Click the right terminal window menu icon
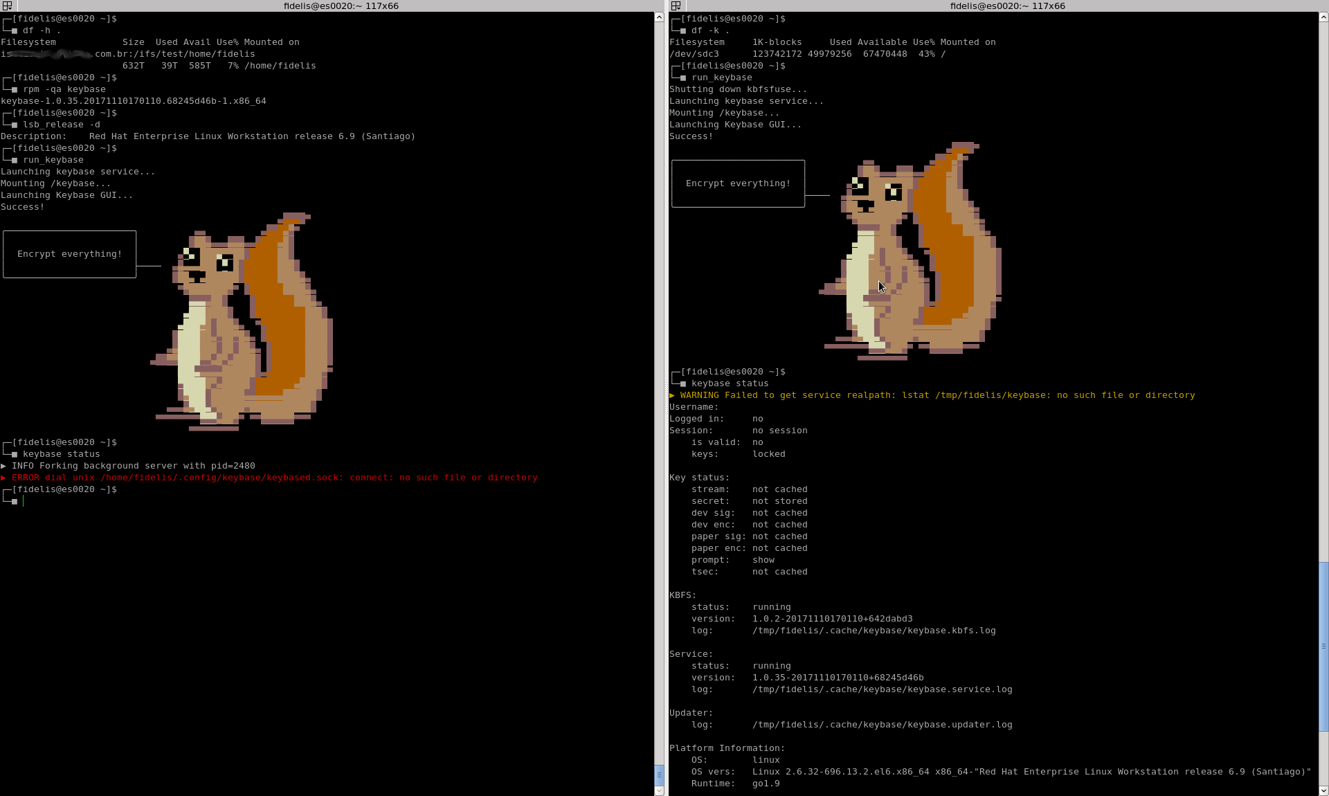The height and width of the screenshot is (796, 1329). [676, 6]
